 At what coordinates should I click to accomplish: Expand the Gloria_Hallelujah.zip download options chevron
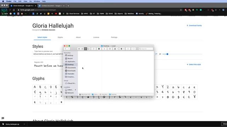coord(24,124)
